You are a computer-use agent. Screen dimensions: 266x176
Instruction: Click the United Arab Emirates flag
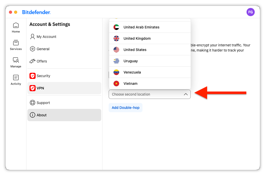[116, 27]
